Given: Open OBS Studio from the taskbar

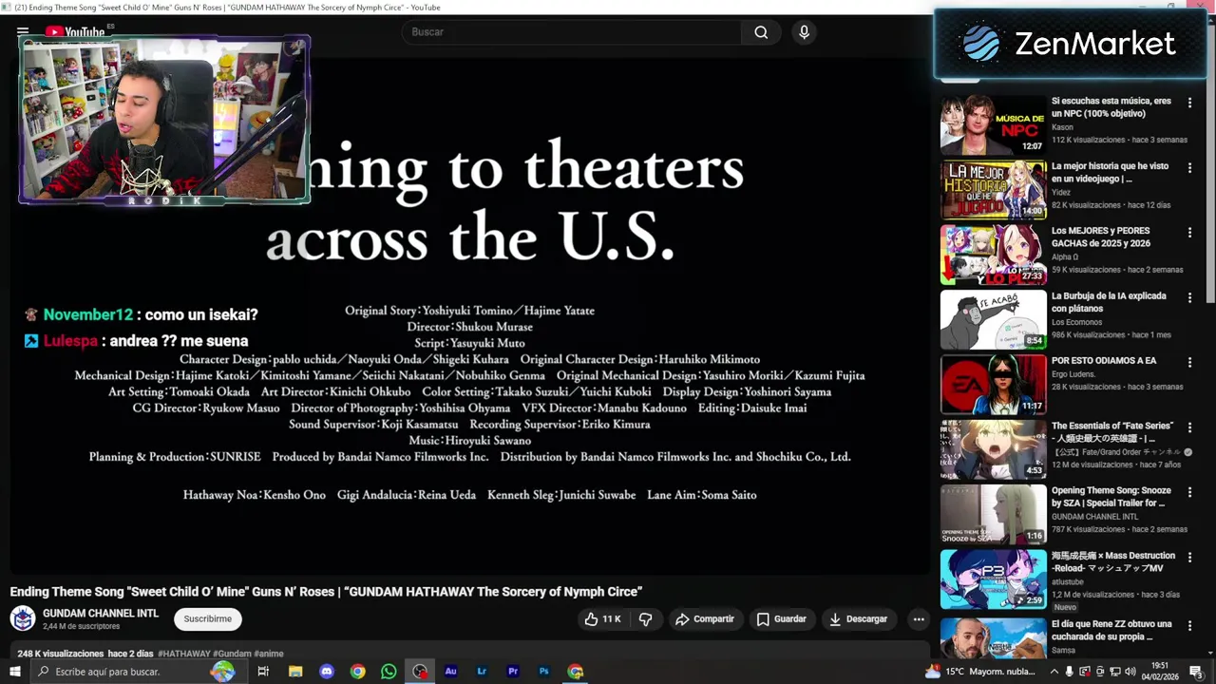Looking at the screenshot, I should [420, 672].
